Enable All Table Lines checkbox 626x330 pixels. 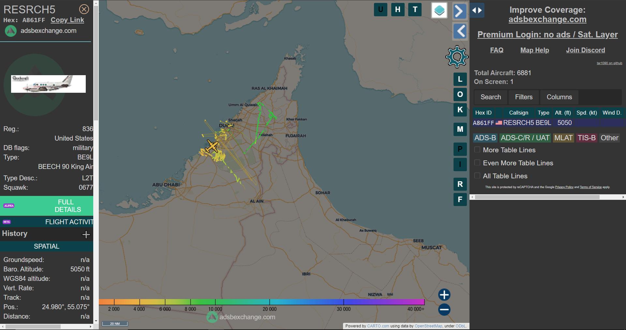click(477, 176)
